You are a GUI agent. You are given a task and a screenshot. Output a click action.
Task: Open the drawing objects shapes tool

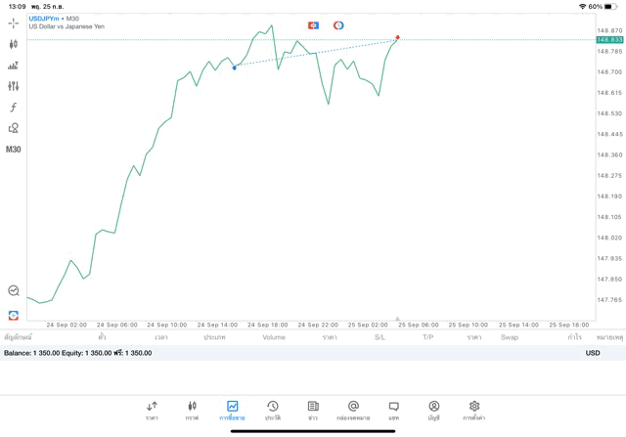coord(13,128)
